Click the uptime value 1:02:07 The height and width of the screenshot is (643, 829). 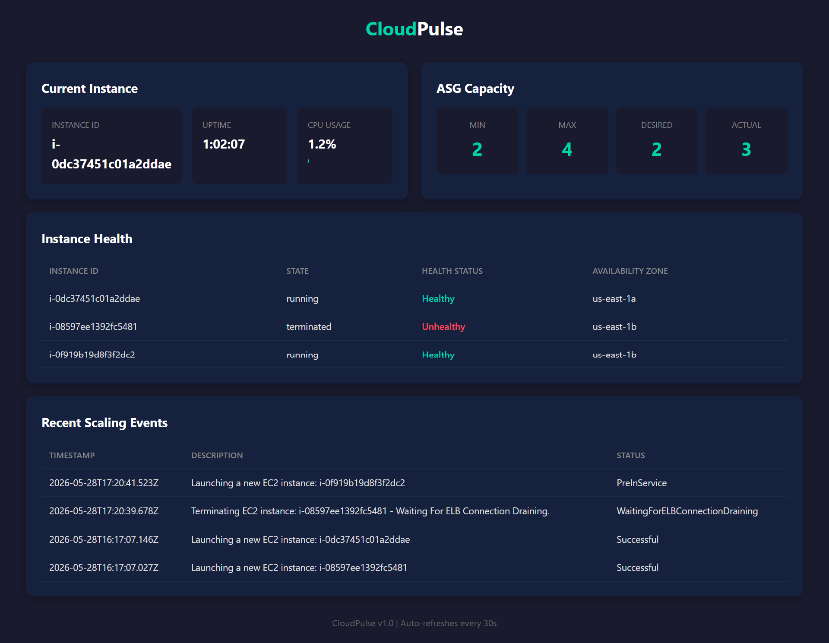(x=224, y=144)
